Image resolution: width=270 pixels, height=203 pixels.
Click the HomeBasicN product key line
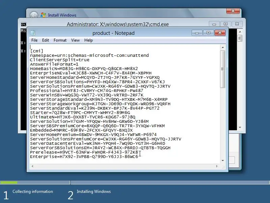[84, 69]
